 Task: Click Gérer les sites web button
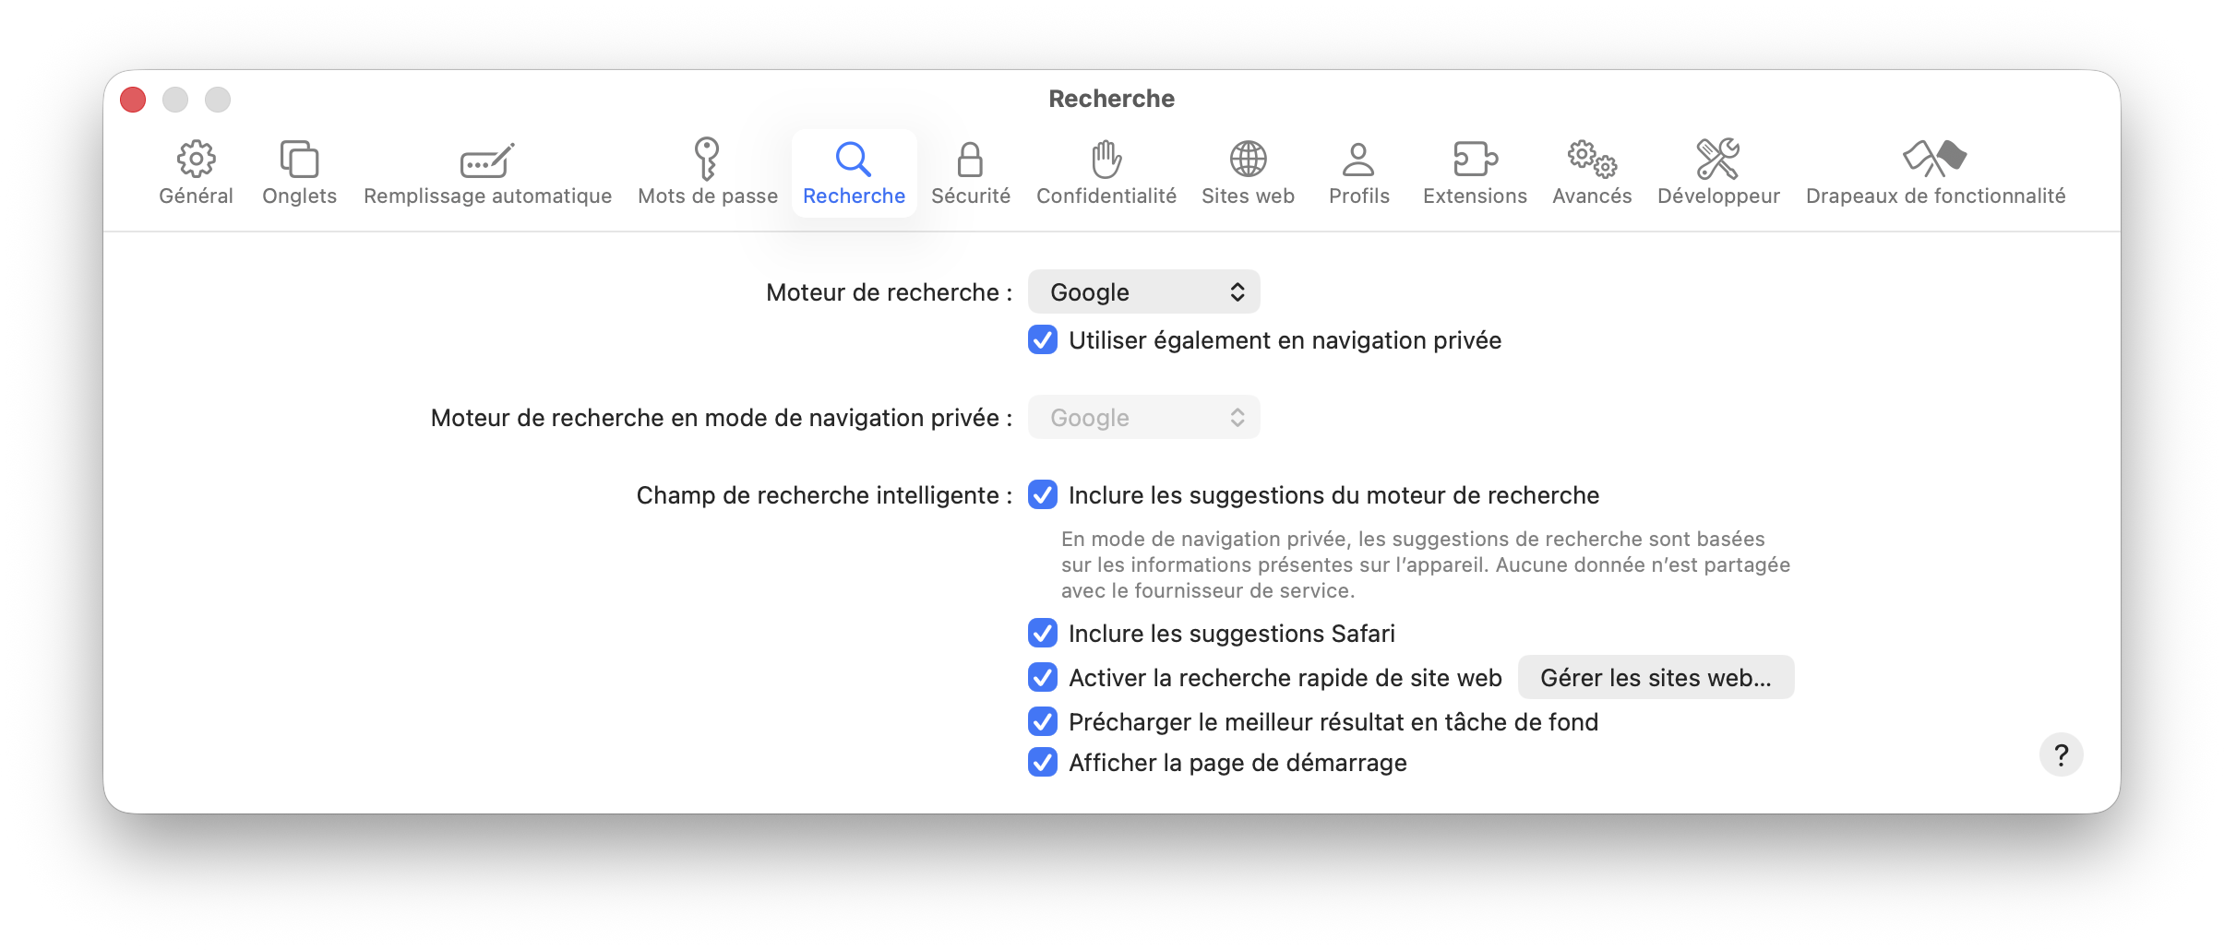tap(1656, 677)
